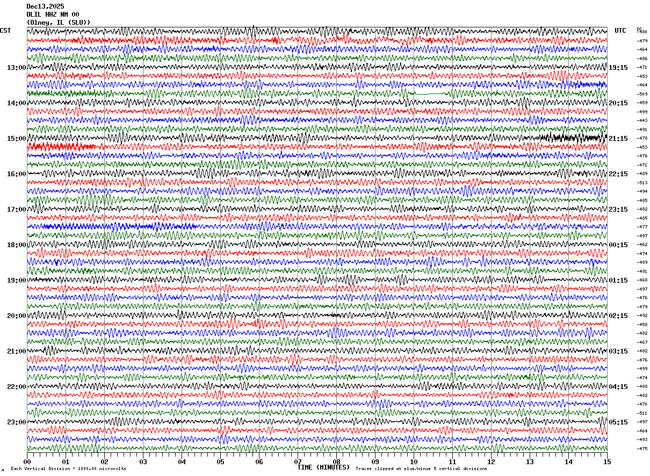Image resolution: width=650 pixels, height=476 pixels.
Task: Click the DC offset value "-494"
Action: click(642, 191)
